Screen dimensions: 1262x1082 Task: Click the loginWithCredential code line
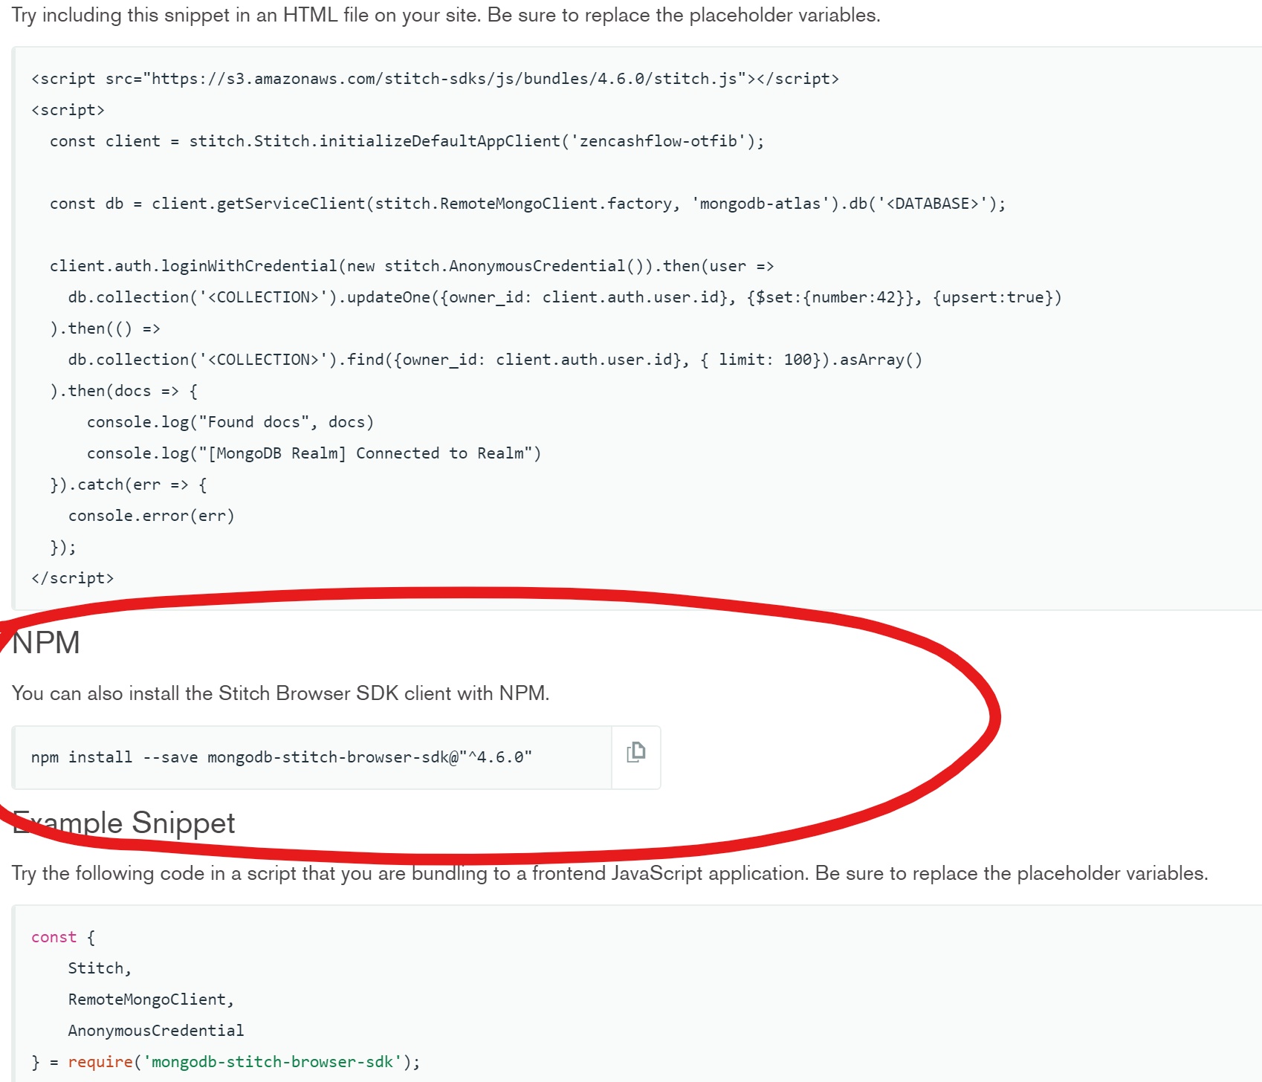coord(411,266)
